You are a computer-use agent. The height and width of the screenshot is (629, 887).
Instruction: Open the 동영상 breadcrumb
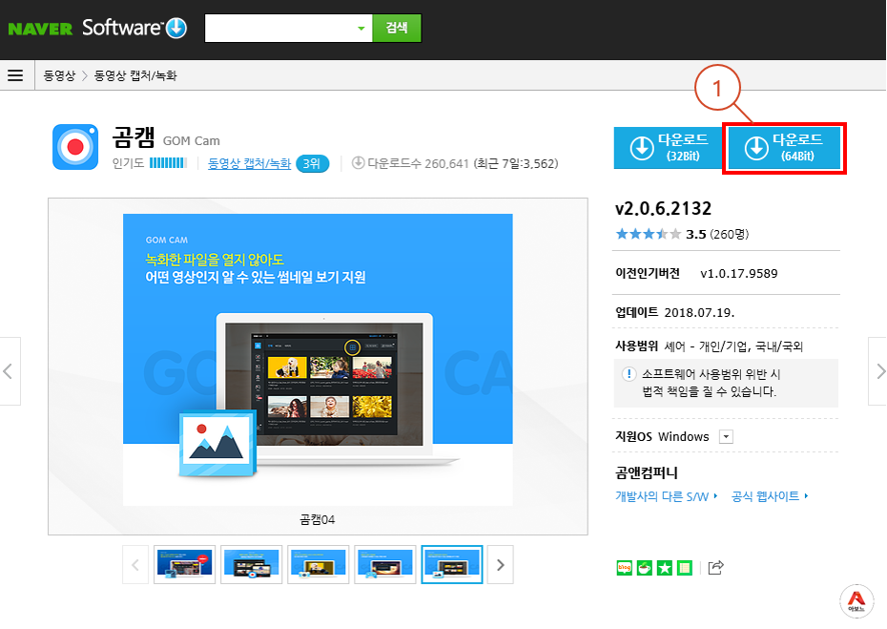[59, 75]
